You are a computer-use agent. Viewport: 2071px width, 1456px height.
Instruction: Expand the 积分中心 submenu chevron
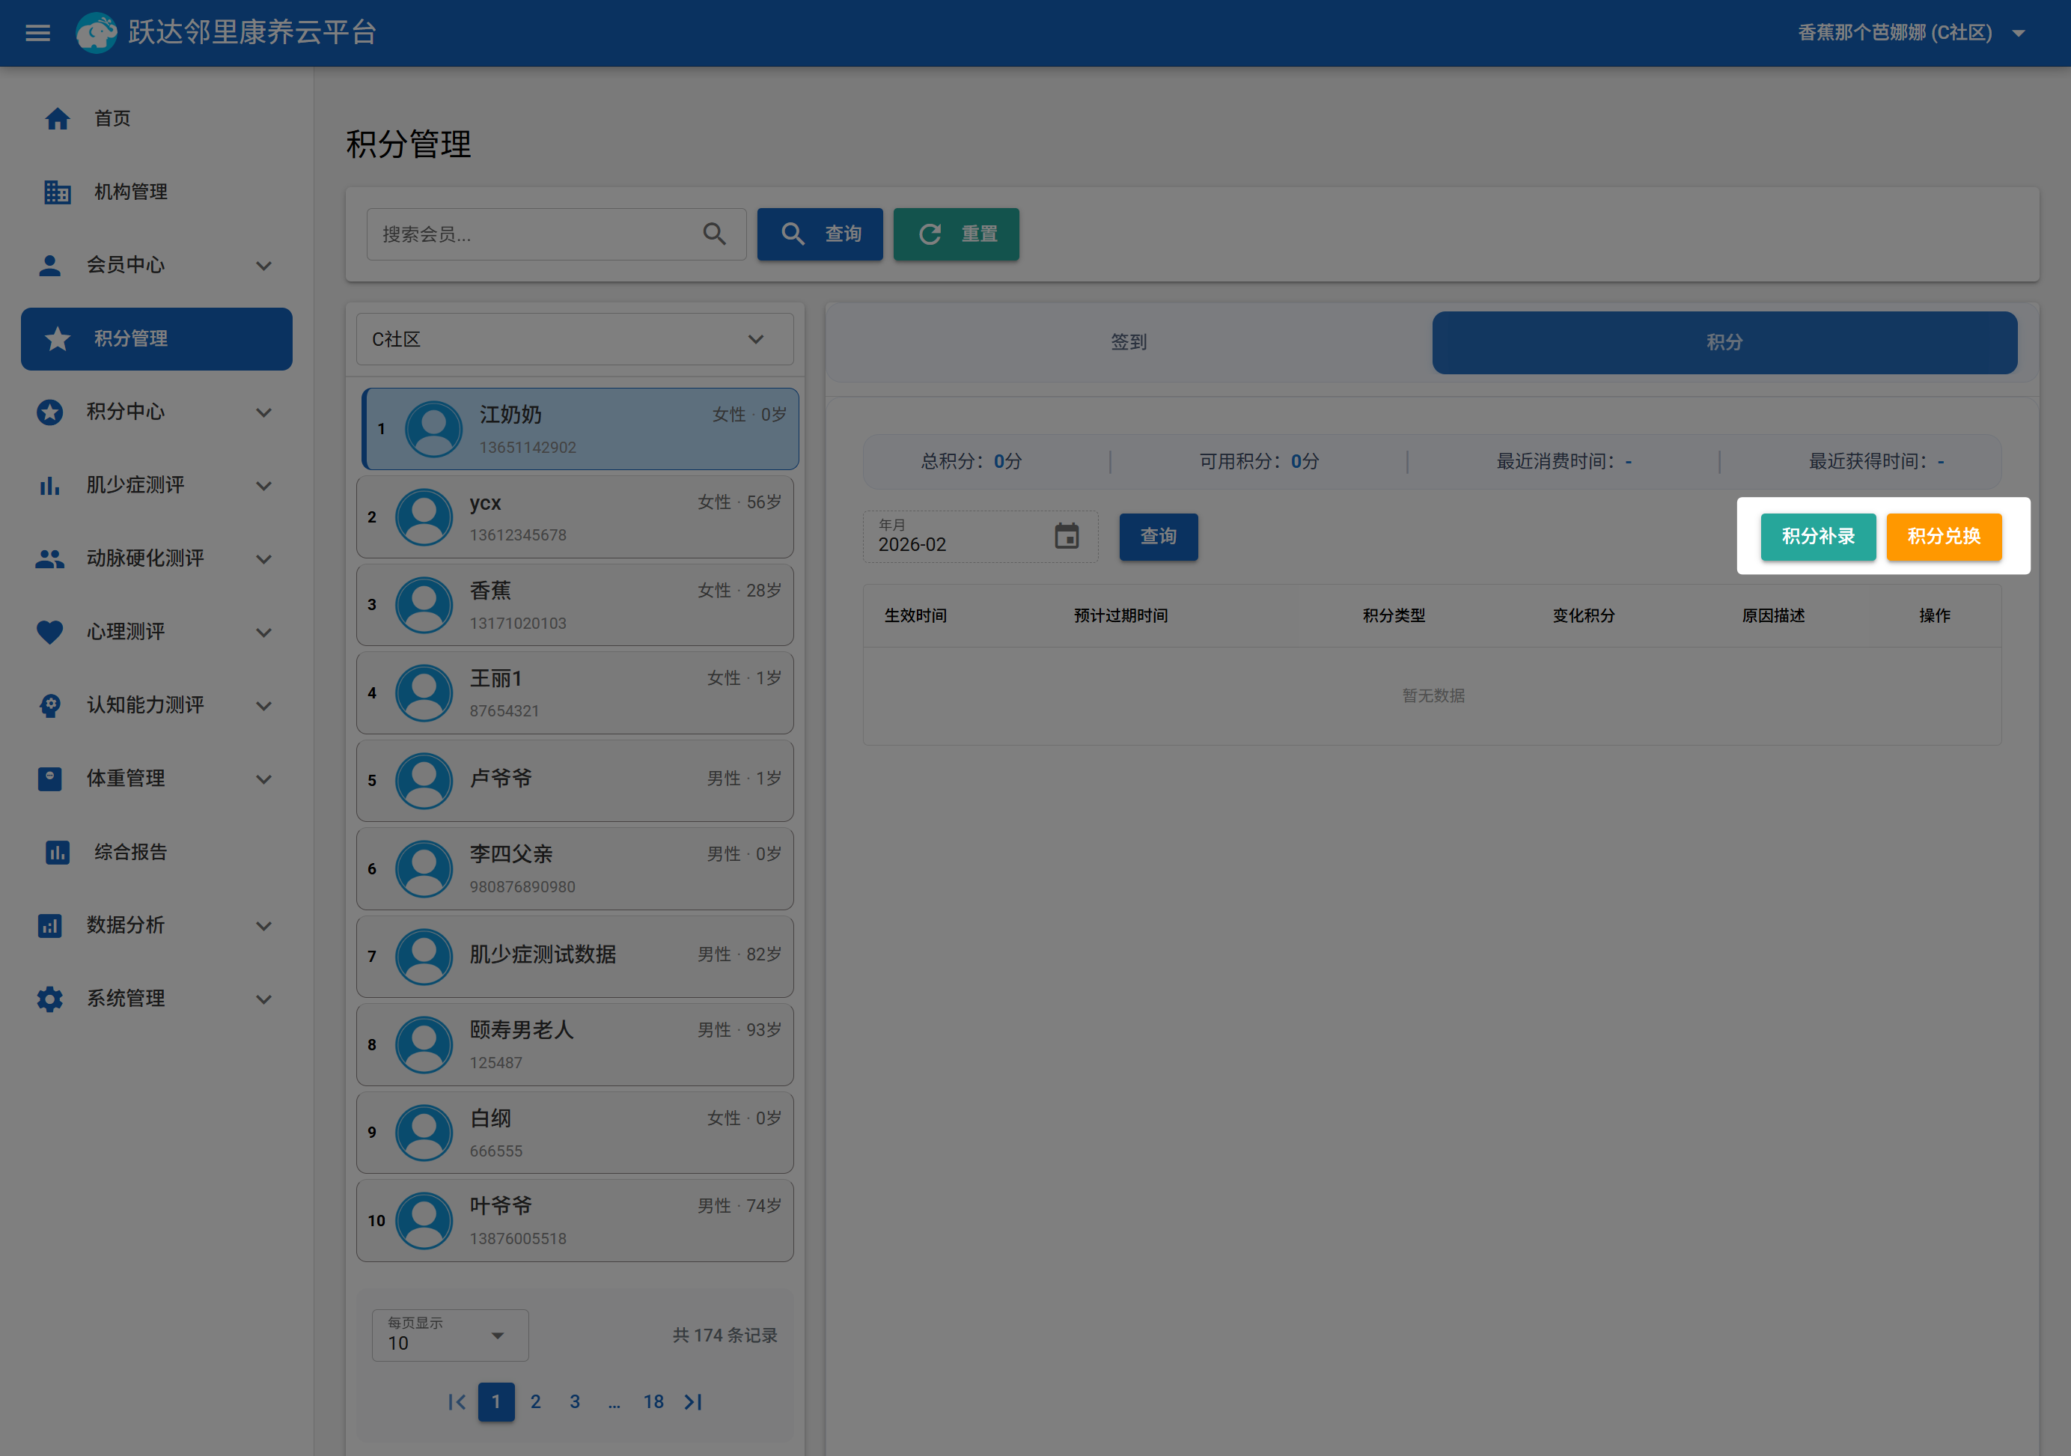pyautogui.click(x=263, y=412)
